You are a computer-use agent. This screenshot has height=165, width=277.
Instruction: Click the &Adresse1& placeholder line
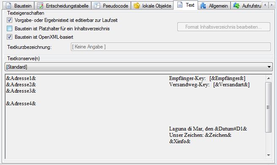21,78
